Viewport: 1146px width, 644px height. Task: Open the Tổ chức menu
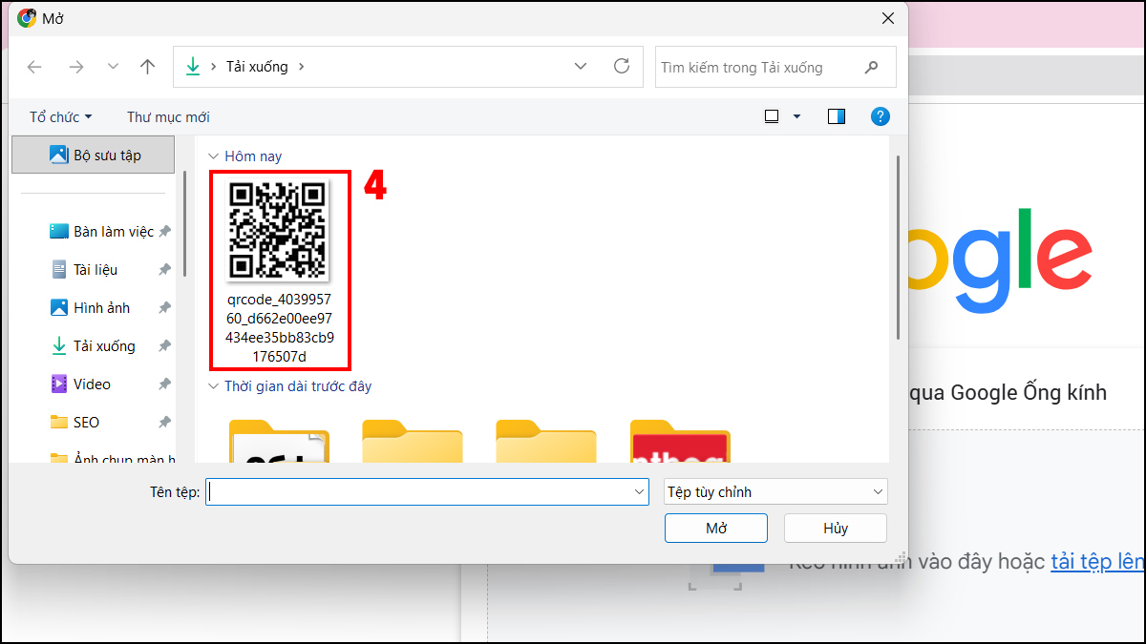[61, 117]
